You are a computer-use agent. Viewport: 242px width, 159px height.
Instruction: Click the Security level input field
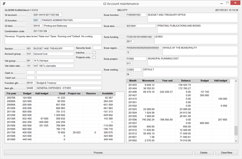tap(97, 48)
